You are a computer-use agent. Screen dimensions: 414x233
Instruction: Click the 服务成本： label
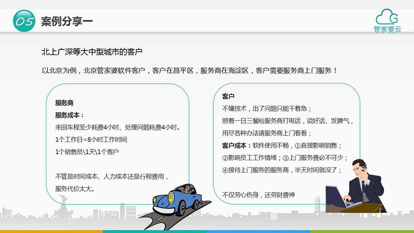[70, 115]
